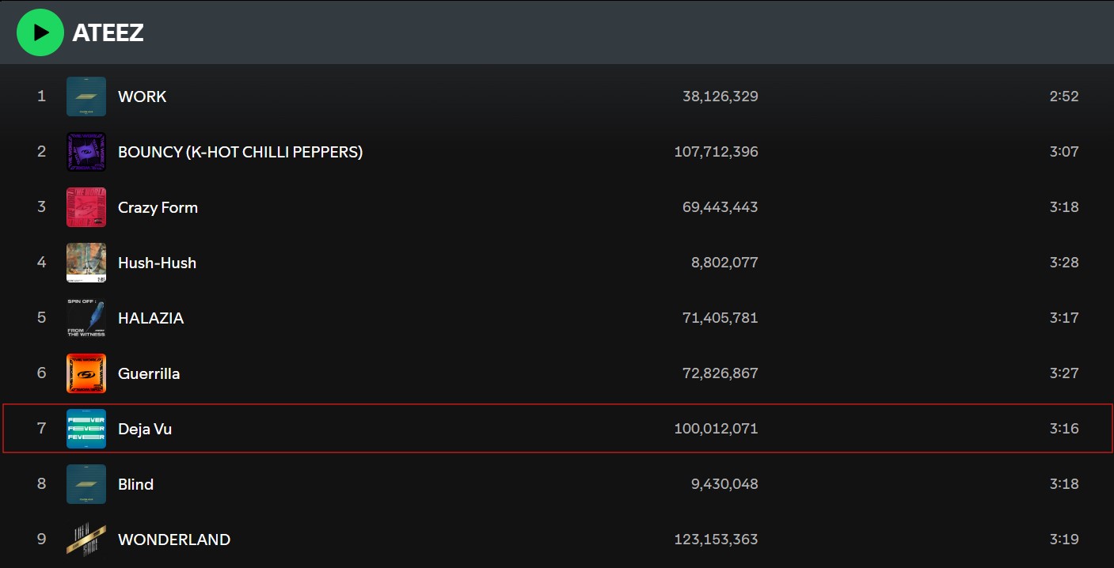The image size is (1114, 568).
Task: Click track number 1 beside WORK
Action: [42, 97]
